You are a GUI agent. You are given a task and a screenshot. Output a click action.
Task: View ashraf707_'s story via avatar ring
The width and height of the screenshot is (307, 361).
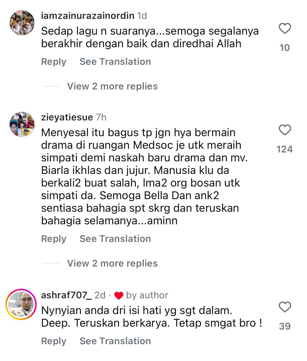point(21,304)
